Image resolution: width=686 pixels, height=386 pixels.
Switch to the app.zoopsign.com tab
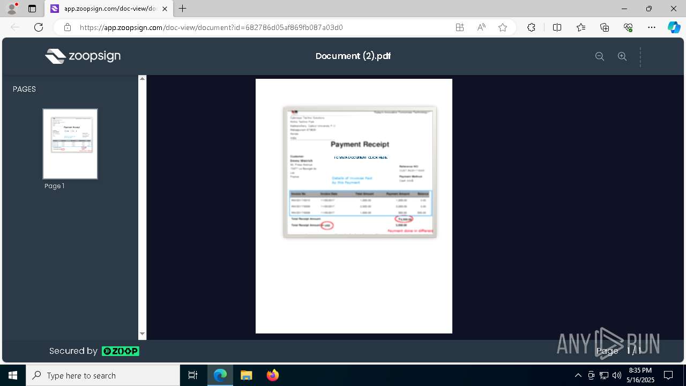109,9
